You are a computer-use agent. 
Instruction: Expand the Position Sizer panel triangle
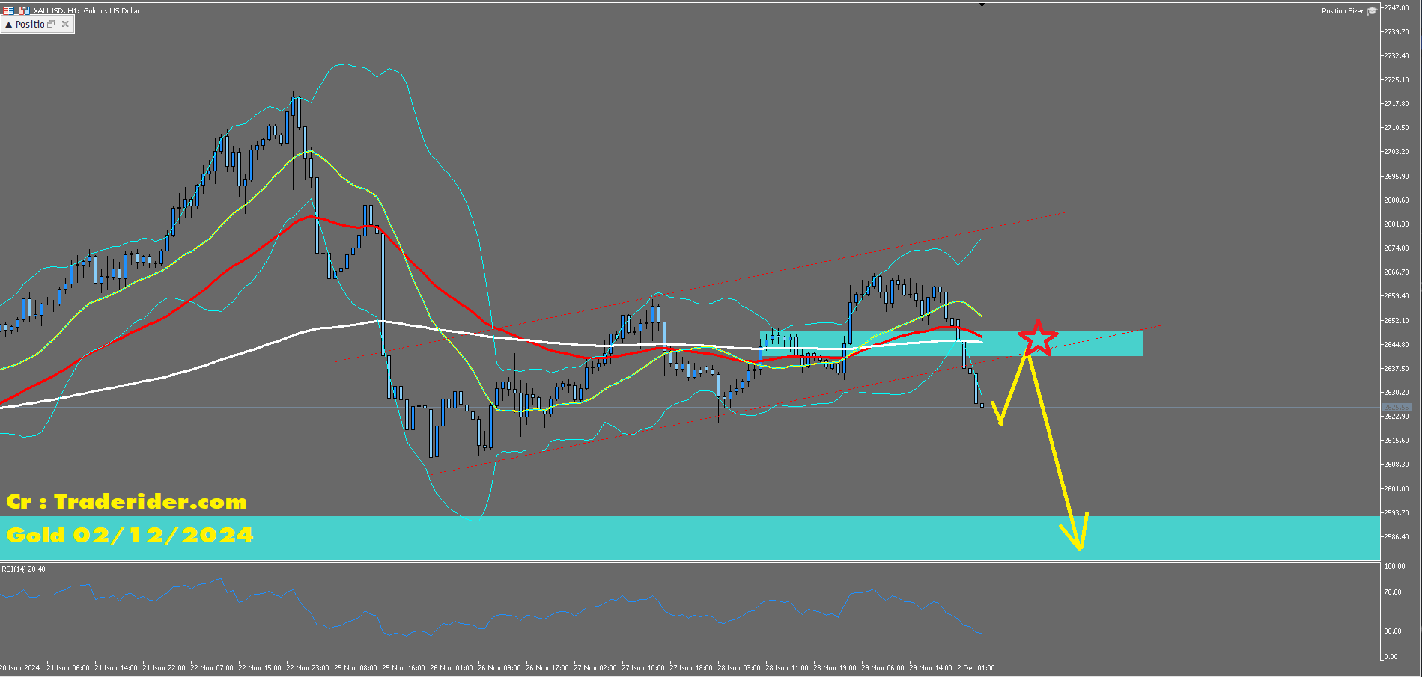(8, 25)
